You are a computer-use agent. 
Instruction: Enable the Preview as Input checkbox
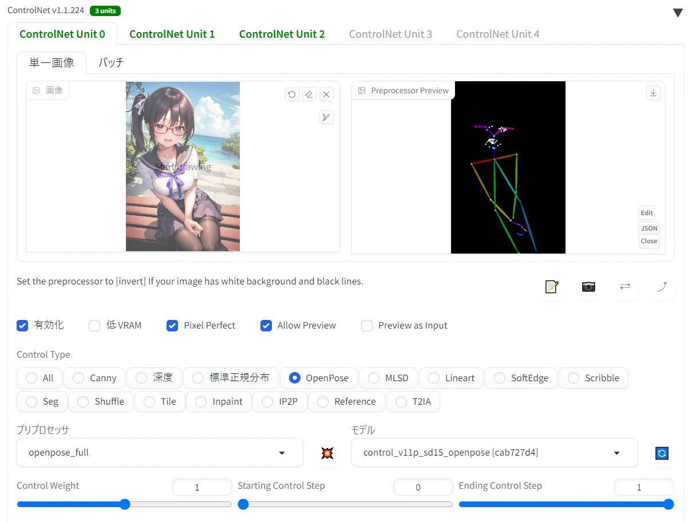coord(367,326)
